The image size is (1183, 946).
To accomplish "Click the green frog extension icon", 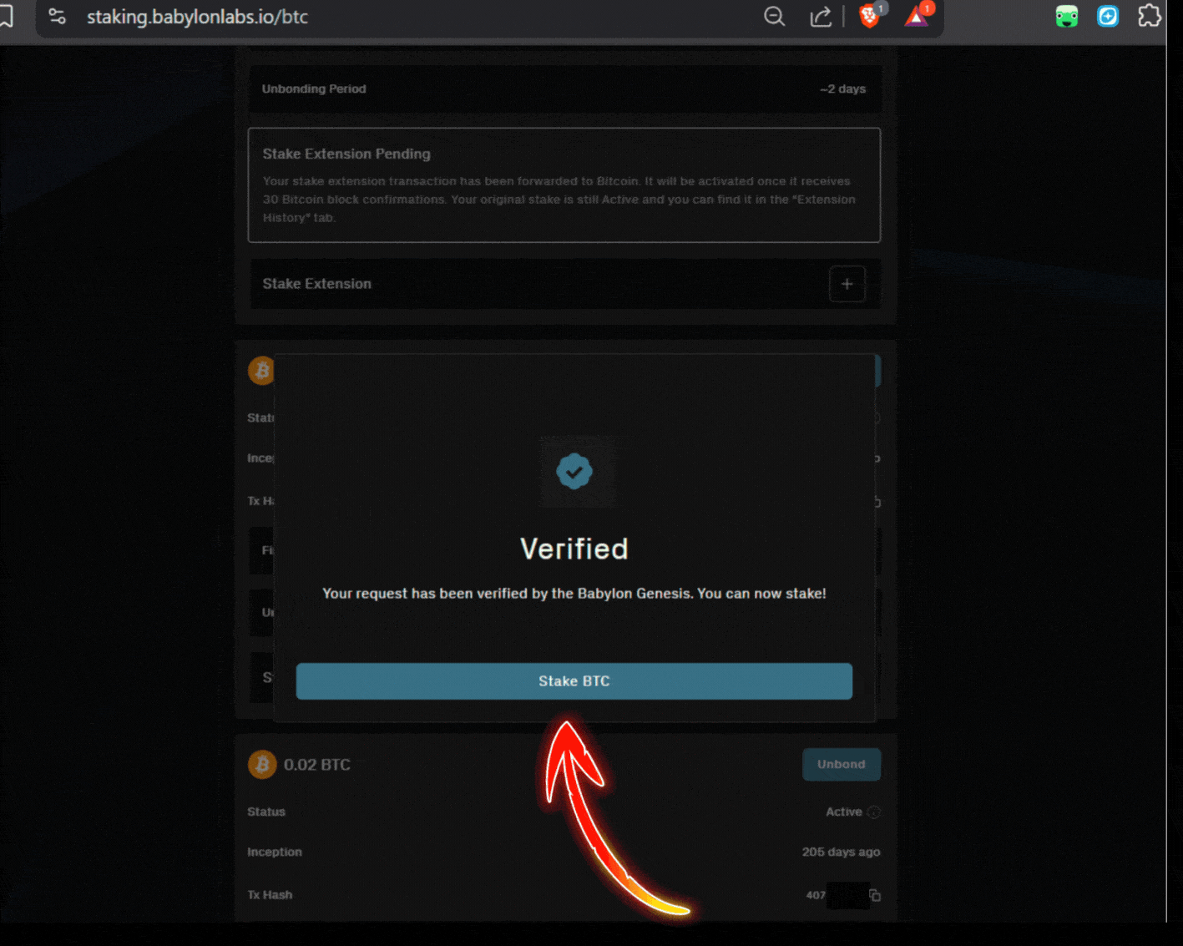I will click(x=1066, y=16).
